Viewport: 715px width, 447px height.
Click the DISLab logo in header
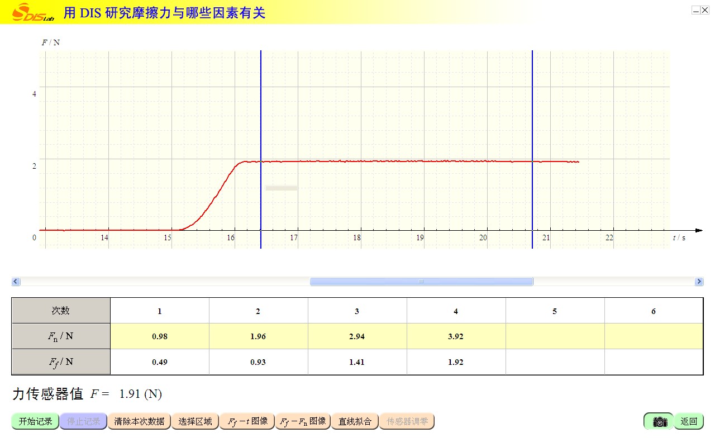[32, 12]
